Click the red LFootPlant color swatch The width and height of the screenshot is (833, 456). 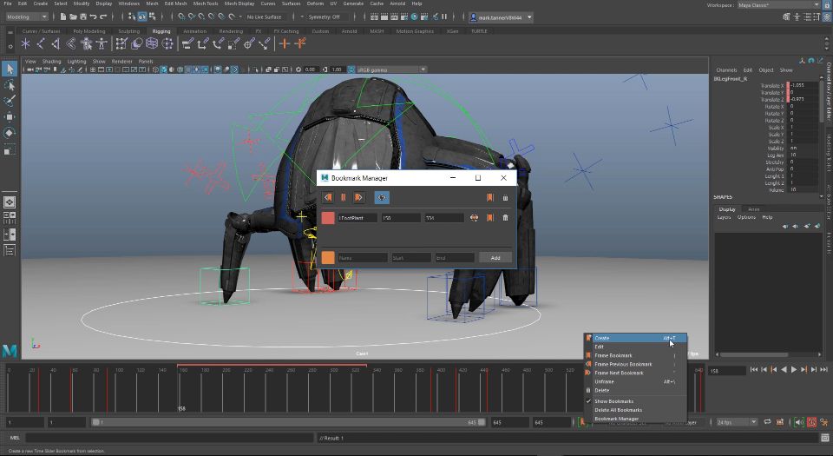coord(328,218)
